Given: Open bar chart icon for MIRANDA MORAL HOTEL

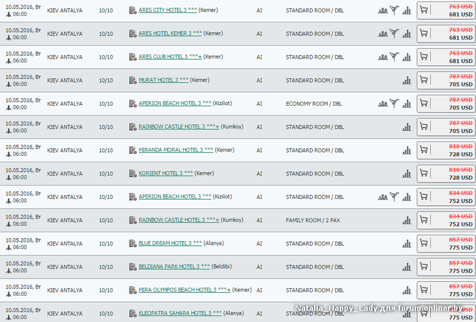Looking at the screenshot, I should [407, 151].
